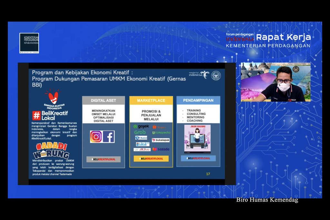Click the PENDAMPINGAN column header
The width and height of the screenshot is (330, 220).
pyautogui.click(x=198, y=100)
